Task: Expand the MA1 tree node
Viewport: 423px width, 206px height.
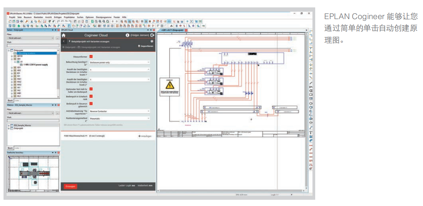Action: pyautogui.click(x=12, y=79)
